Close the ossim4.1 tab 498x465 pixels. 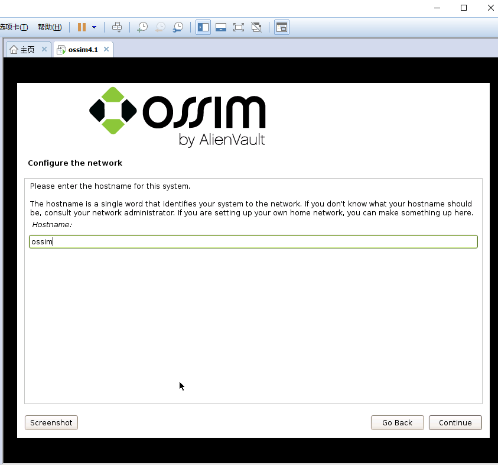click(106, 49)
